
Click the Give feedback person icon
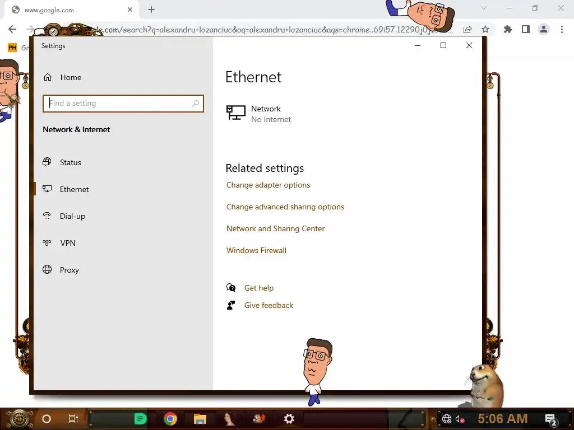(231, 305)
